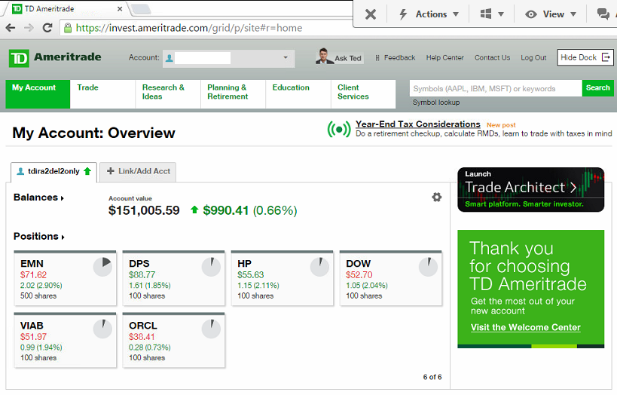The image size is (617, 395).
Task: Click the ORCL price $38.41
Action: click(142, 337)
